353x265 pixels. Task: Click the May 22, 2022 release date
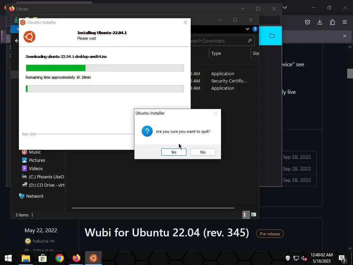click(x=41, y=230)
